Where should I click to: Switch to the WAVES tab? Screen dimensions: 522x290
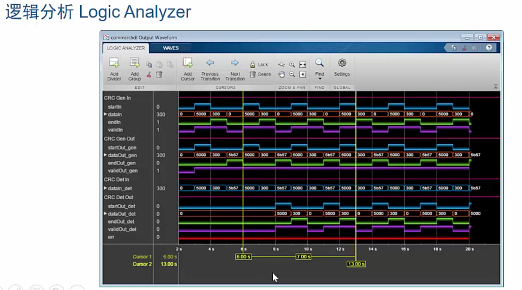click(x=171, y=48)
